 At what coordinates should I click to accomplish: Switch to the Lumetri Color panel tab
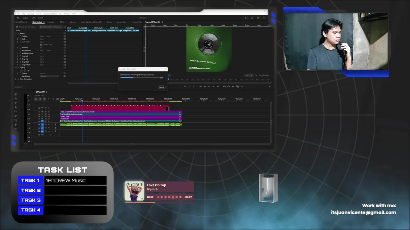[122, 22]
